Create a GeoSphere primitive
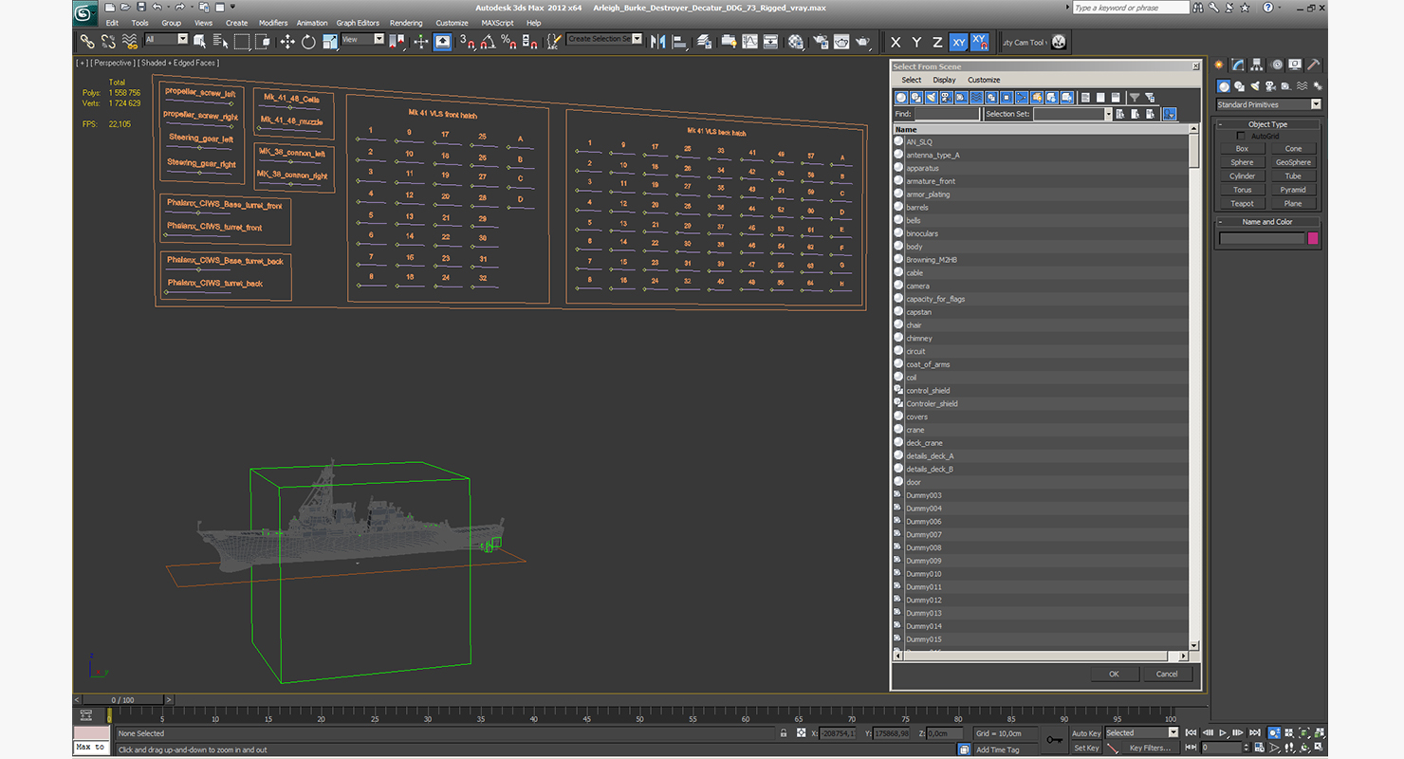 [x=1293, y=162]
